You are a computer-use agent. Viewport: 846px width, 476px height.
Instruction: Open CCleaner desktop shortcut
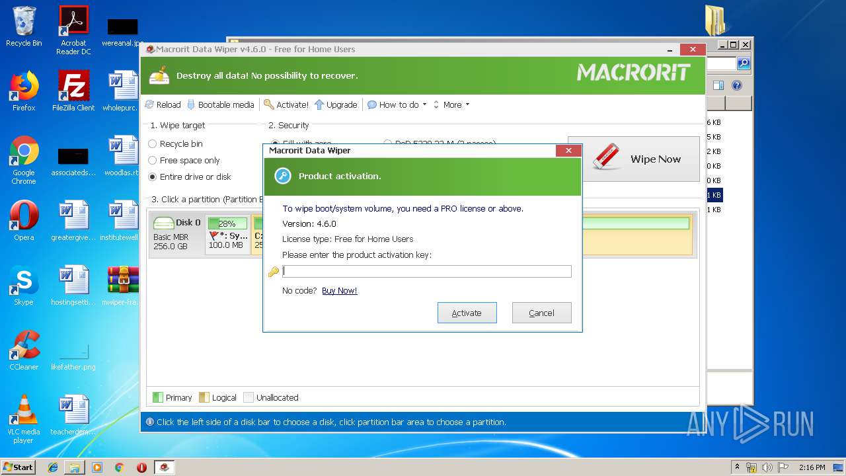[x=24, y=350]
